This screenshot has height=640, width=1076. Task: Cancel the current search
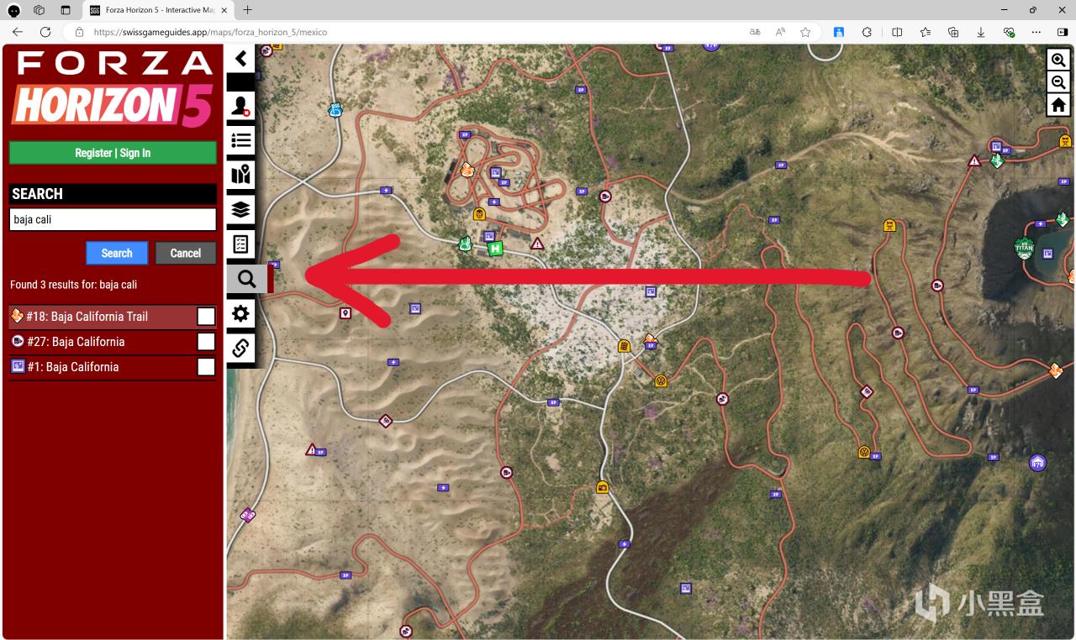pos(186,253)
